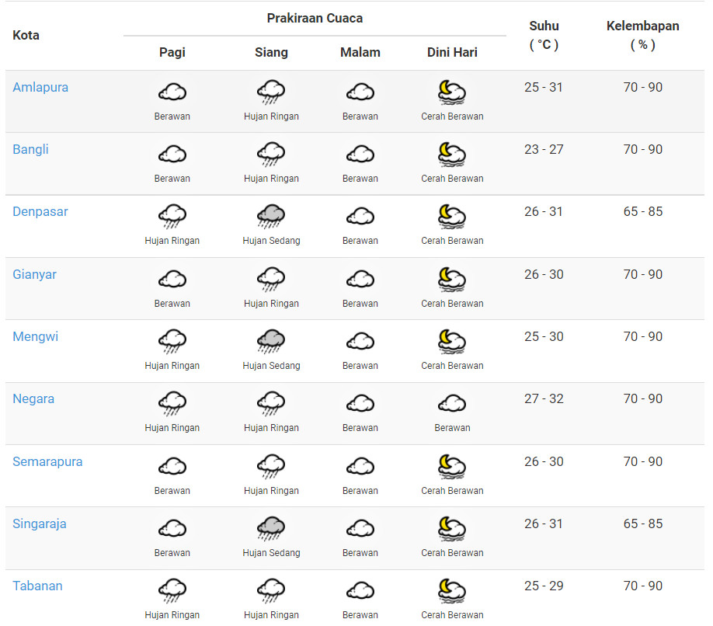
Task: Click Tabanan's night cloudy icon
Action: point(360,591)
